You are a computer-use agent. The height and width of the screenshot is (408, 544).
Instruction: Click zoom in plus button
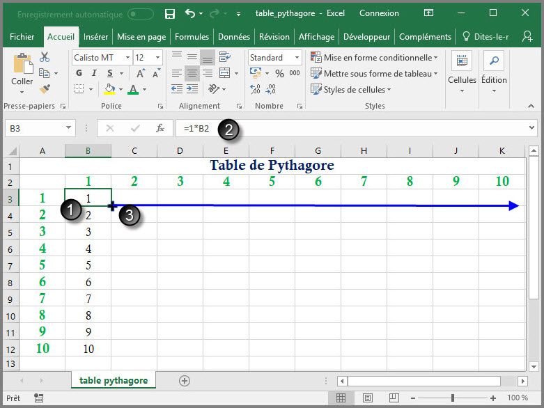coord(493,398)
